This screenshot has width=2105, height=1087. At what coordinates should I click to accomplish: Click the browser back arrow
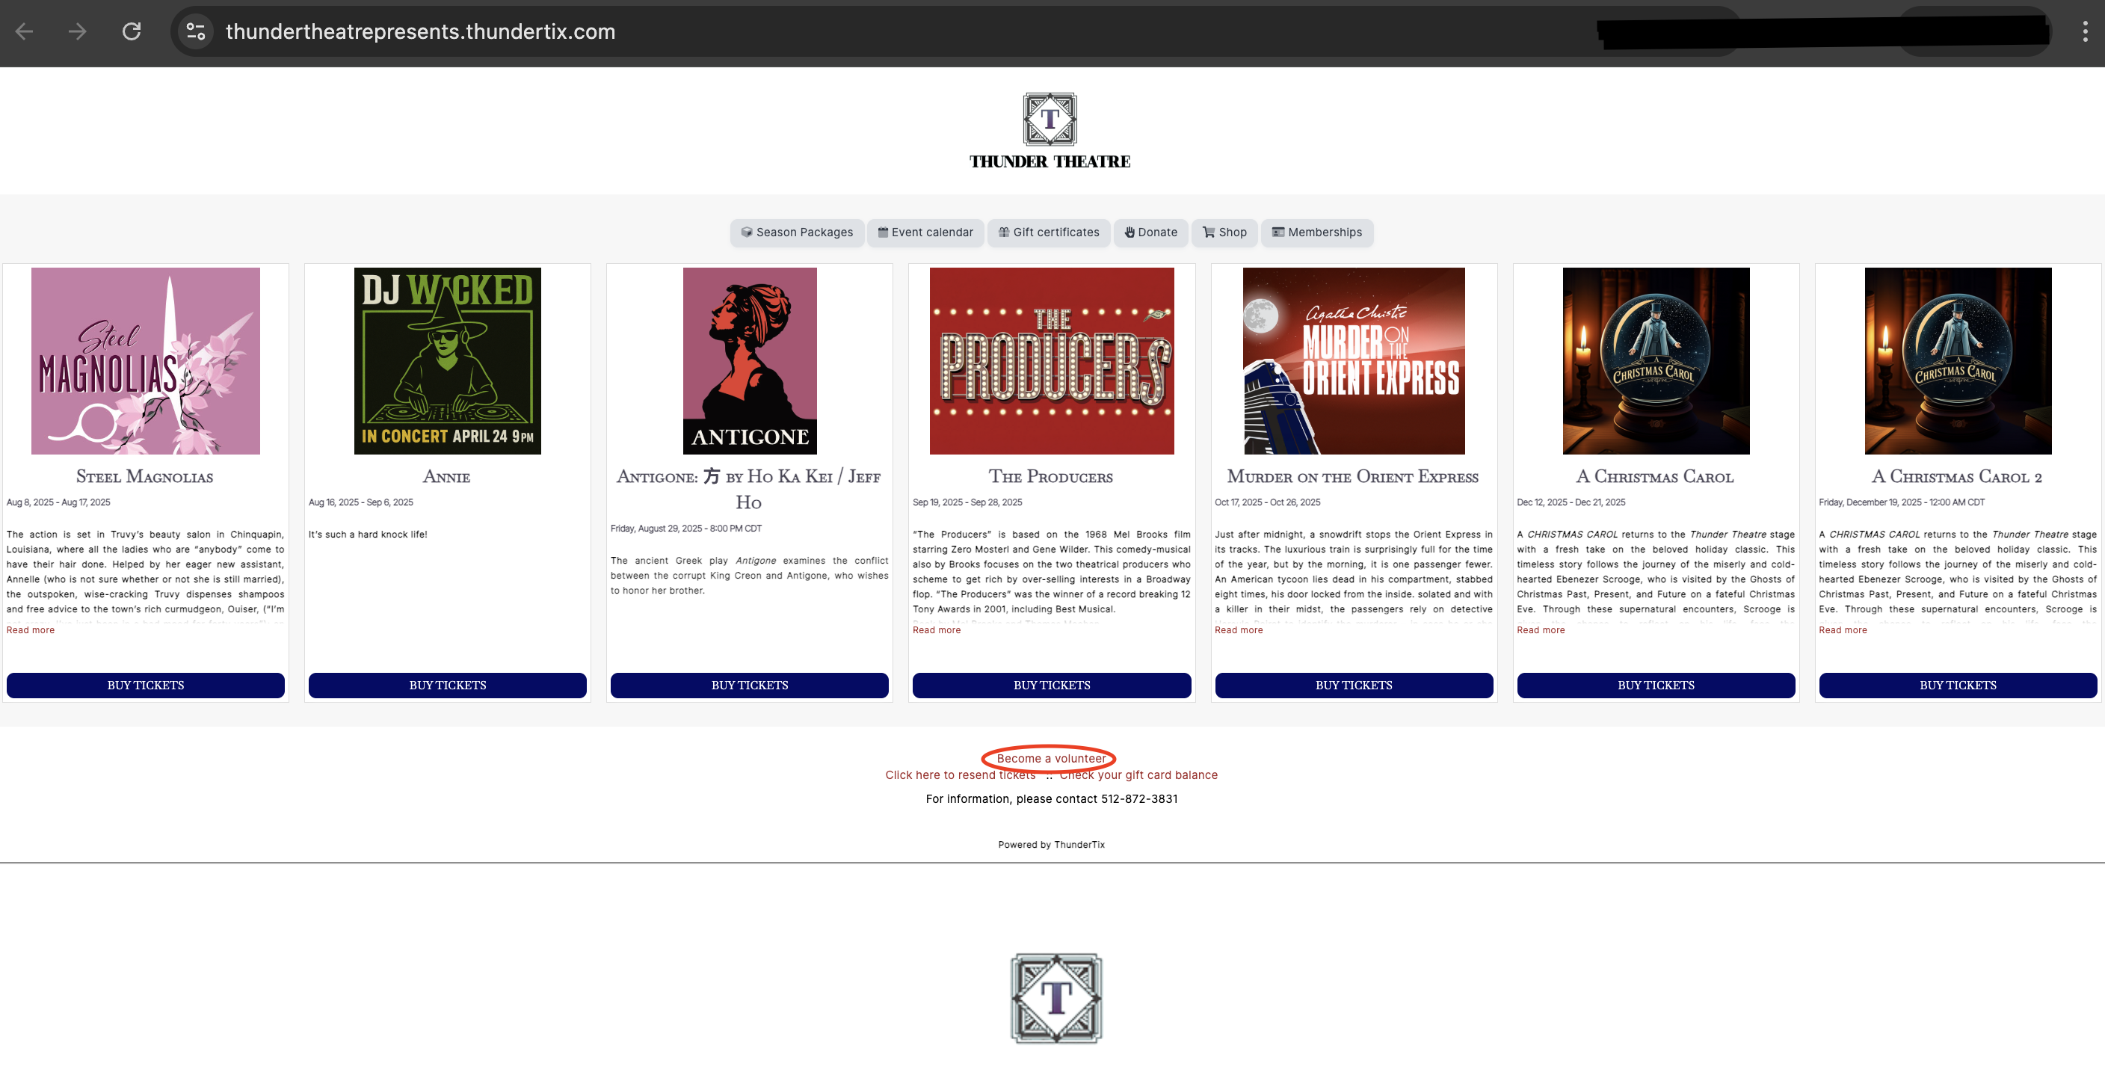[25, 32]
